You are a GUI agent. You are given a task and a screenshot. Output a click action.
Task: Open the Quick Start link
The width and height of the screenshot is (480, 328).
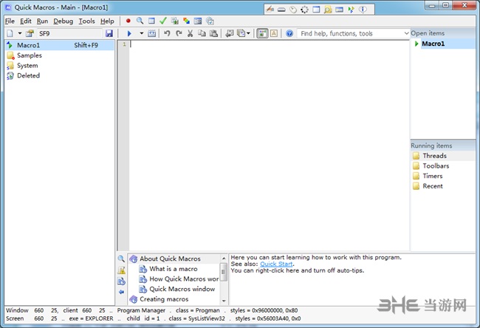pyautogui.click(x=276, y=264)
